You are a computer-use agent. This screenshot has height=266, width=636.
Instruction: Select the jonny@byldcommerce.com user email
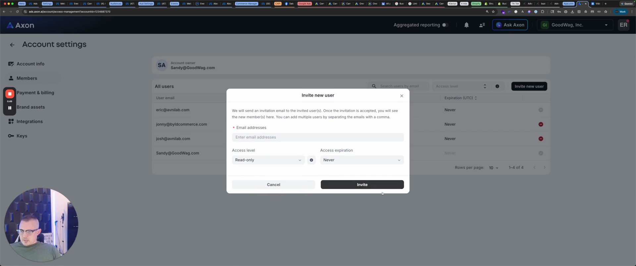(x=182, y=124)
